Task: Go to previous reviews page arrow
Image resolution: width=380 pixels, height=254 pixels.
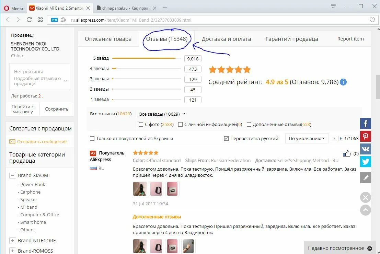Action: pos(334,138)
